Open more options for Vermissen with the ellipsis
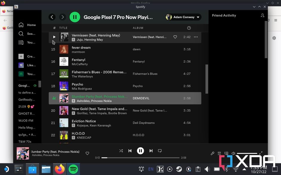Screen dimensions: 281x175 pyautogui.click(x=196, y=37)
